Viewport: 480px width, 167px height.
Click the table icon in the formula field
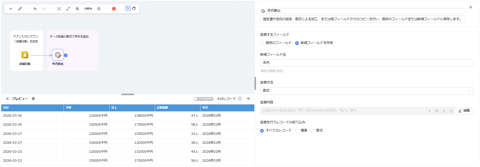[437, 111]
